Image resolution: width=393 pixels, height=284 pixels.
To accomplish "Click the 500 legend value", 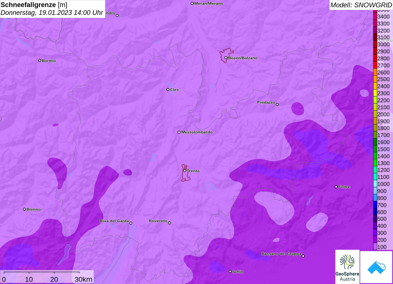I will point(382,219).
